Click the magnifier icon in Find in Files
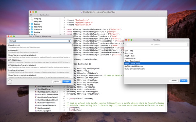This screenshot has width=196, height=122. click(x=11, y=41)
